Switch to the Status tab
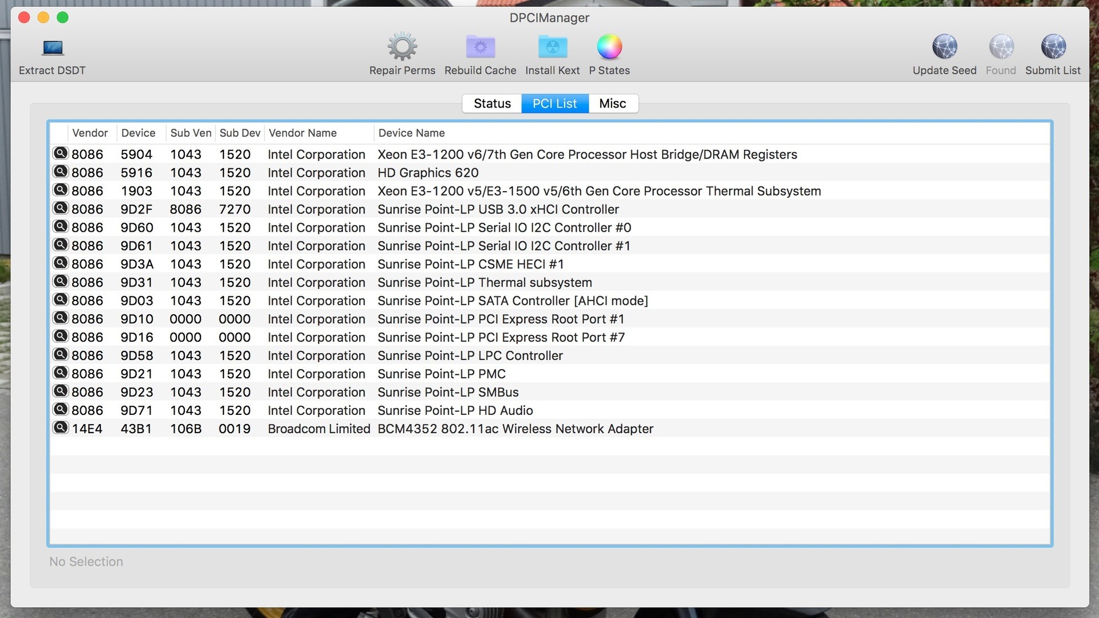This screenshot has height=618, width=1099. [492, 104]
